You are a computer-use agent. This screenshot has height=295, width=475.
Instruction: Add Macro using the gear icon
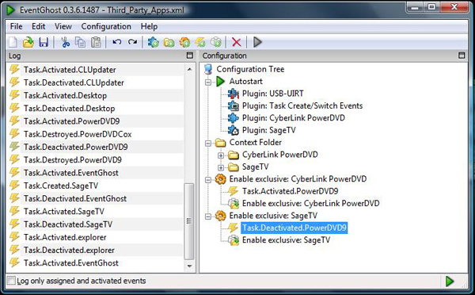tap(184, 42)
